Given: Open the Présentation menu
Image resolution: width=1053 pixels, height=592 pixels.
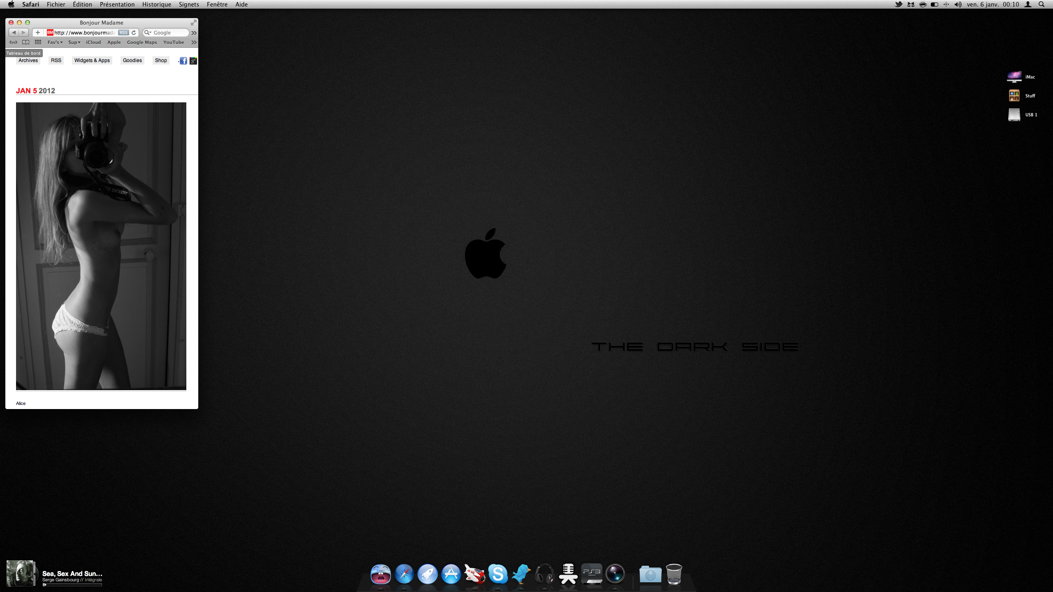Looking at the screenshot, I should (x=117, y=5).
